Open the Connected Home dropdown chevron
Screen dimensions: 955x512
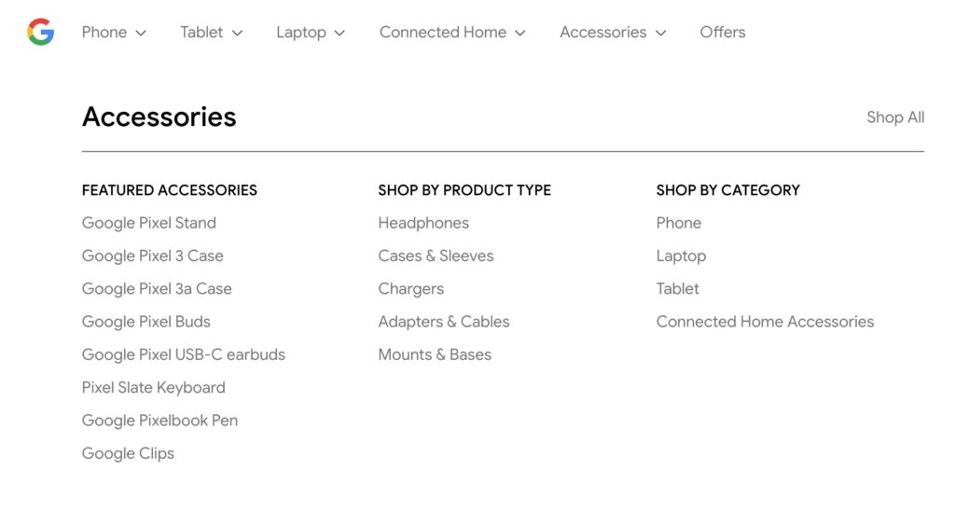tap(519, 33)
